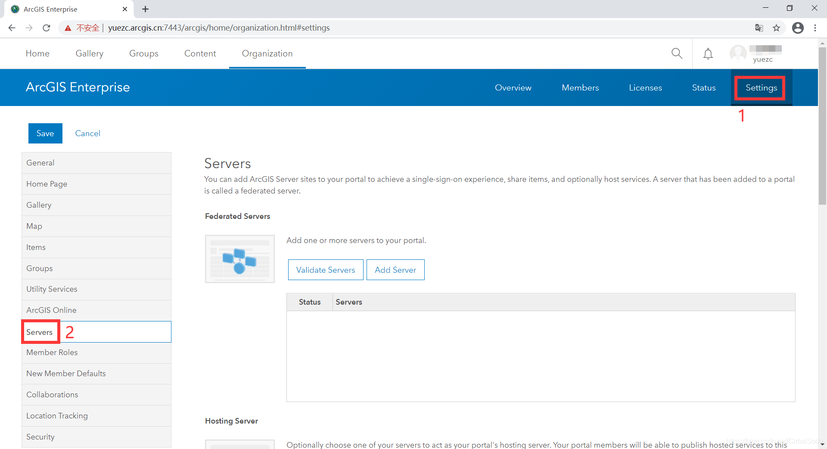Open New Member Defaults in sidebar

[96, 374]
